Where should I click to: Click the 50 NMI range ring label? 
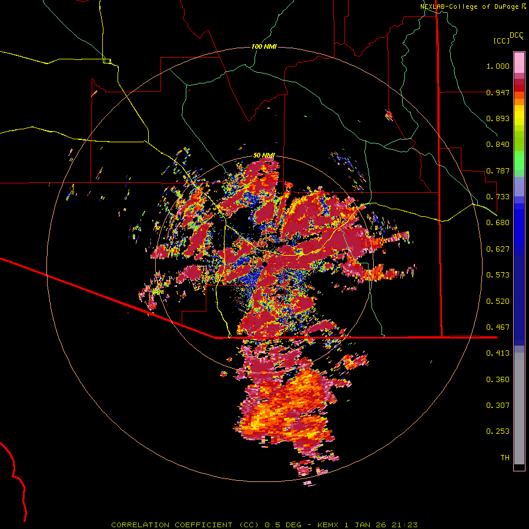tap(264, 156)
